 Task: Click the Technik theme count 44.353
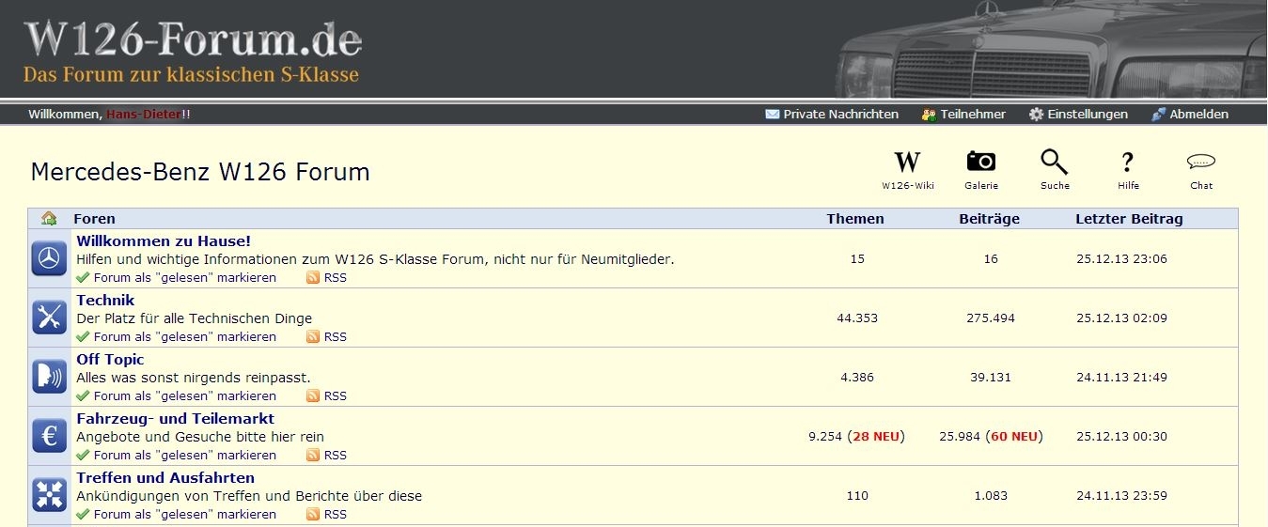[857, 318]
